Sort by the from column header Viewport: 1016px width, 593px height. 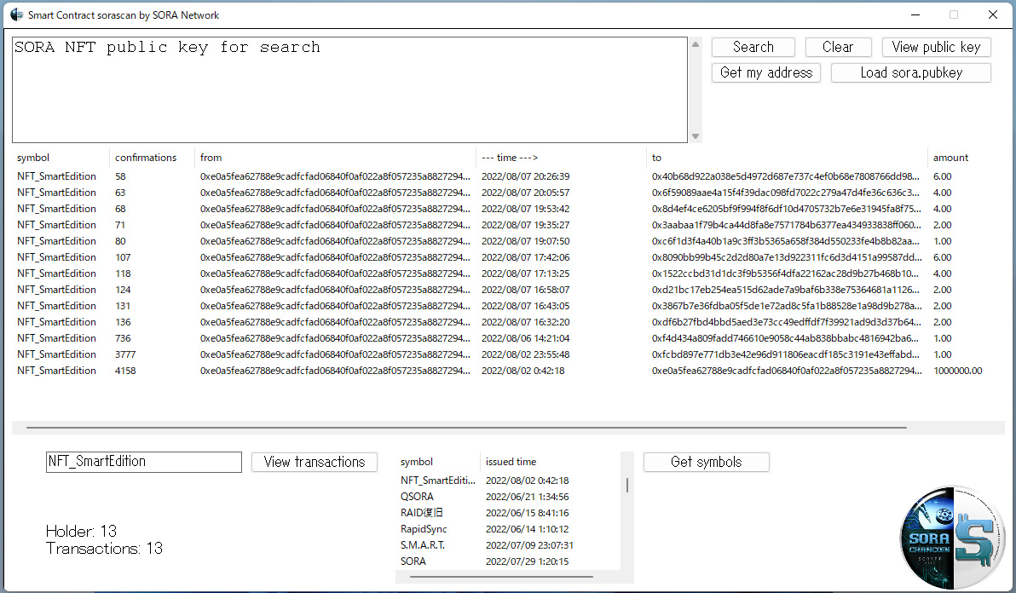coord(335,158)
